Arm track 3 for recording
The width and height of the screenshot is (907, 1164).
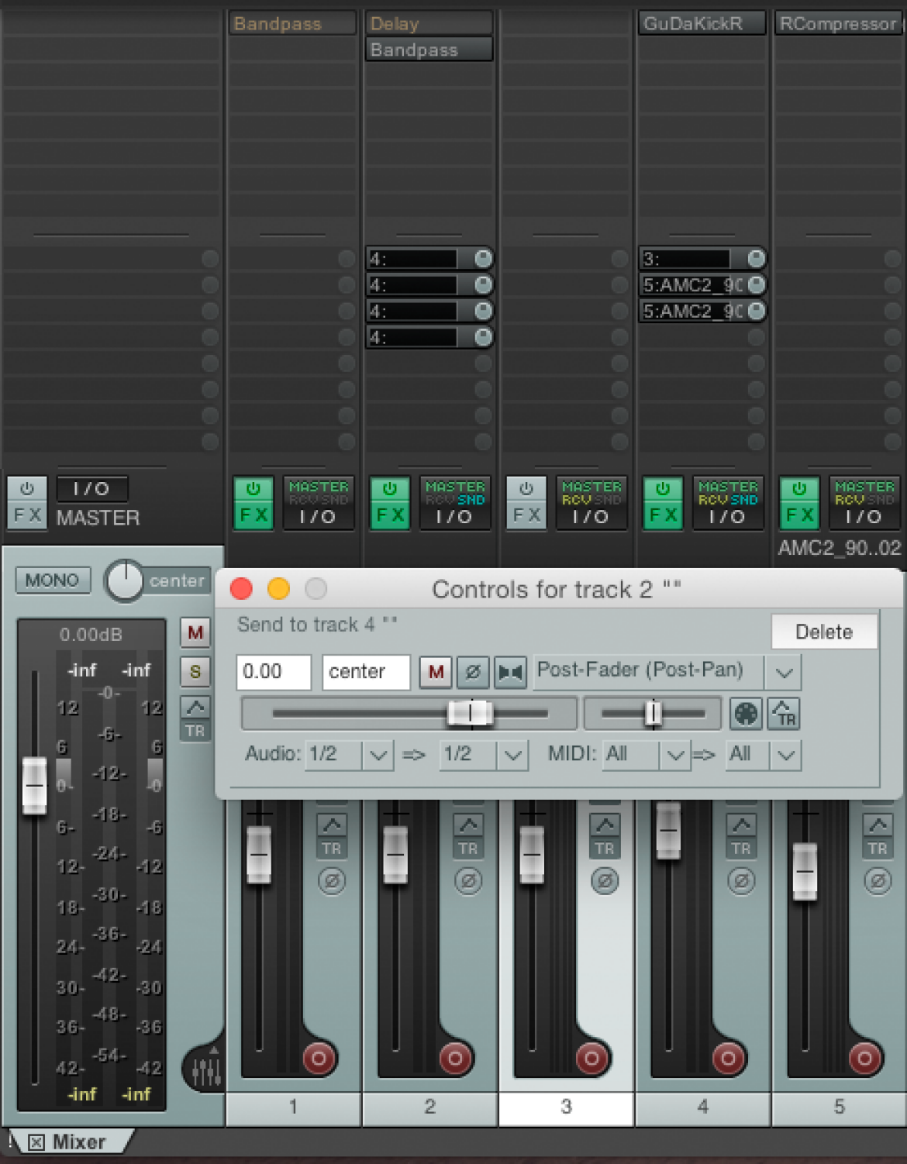(591, 1058)
